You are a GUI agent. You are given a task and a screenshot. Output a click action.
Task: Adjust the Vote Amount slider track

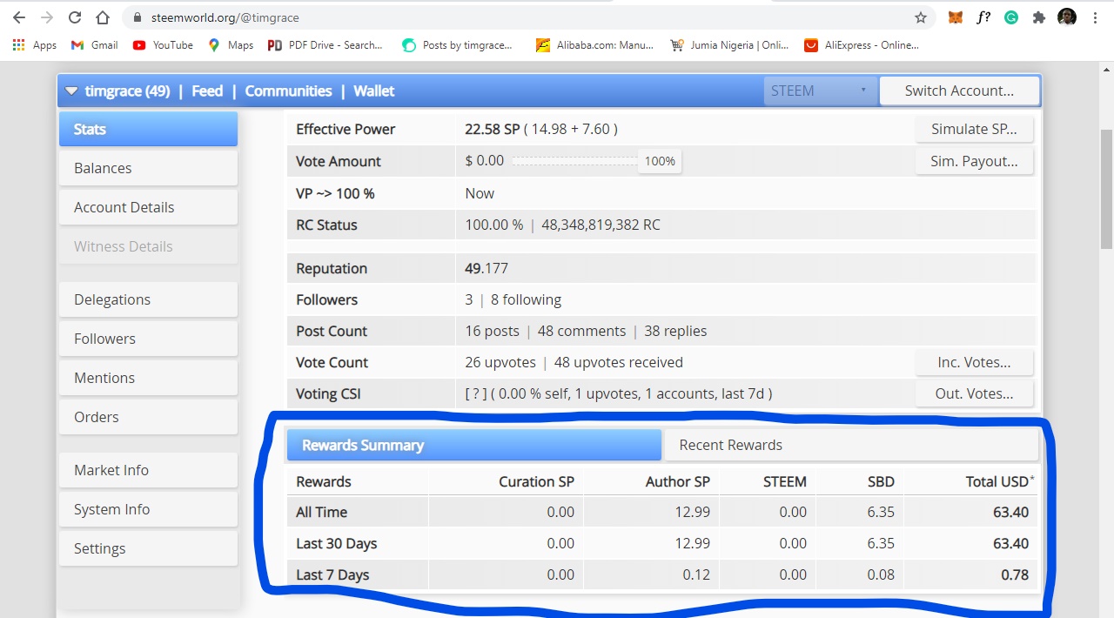coord(574,161)
